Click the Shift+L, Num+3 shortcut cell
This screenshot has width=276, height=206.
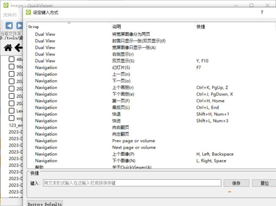pyautogui.click(x=212, y=121)
